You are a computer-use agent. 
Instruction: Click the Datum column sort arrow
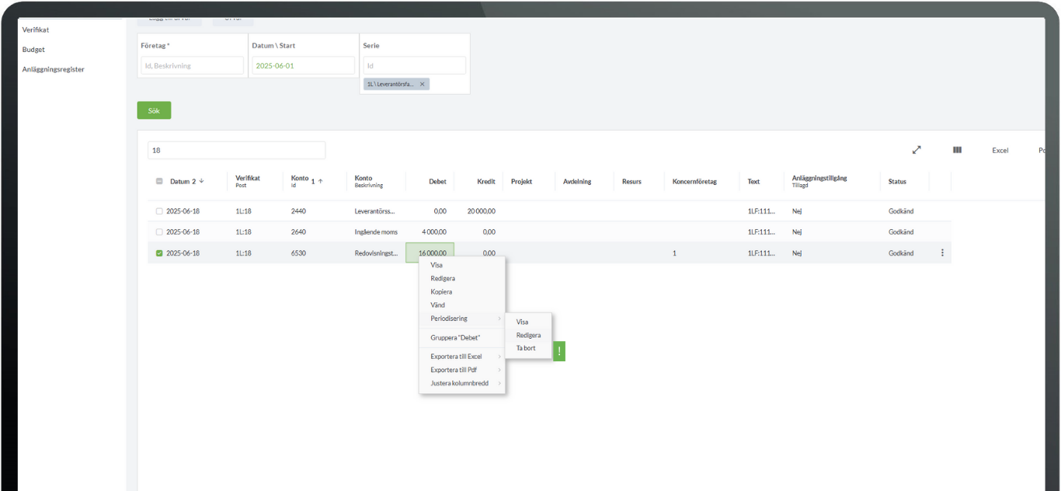pos(202,181)
